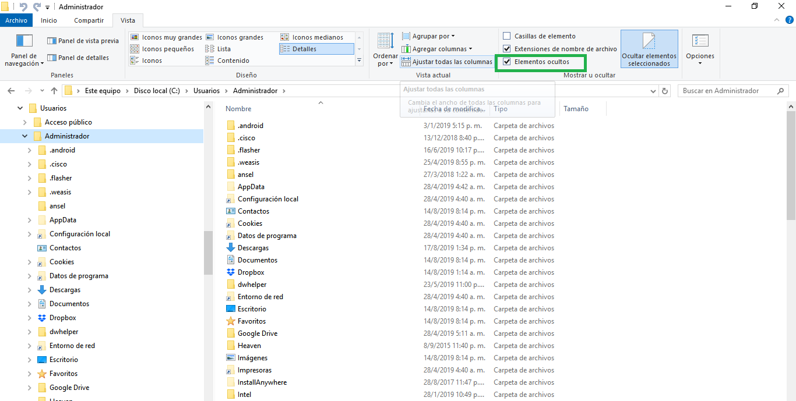Open the Archivo tab
This screenshot has width=796, height=401.
click(x=16, y=20)
